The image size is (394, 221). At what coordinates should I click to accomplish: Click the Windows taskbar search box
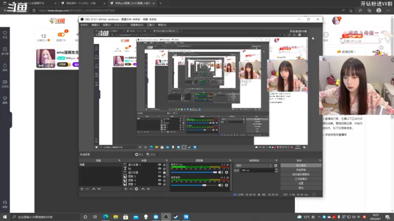tap(45, 217)
